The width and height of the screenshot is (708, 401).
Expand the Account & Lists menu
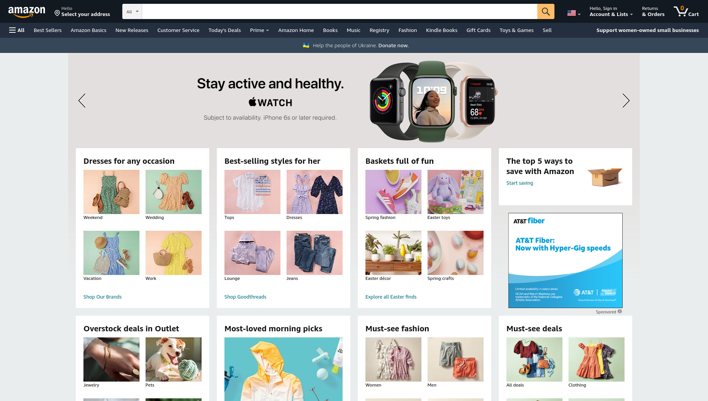pos(611,11)
